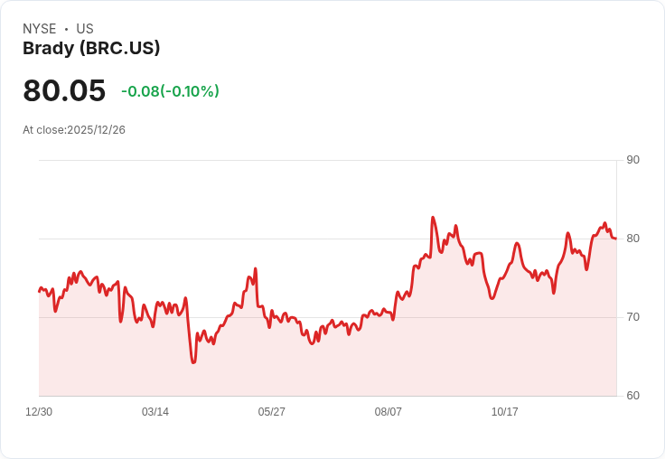
Task: Click the At close 2025/12/26 timestamp
Action: coord(74,130)
